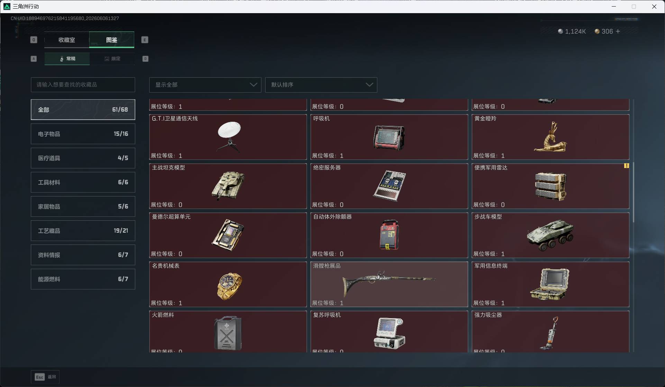Click the collection list vertical scrollbar

(x=633, y=192)
